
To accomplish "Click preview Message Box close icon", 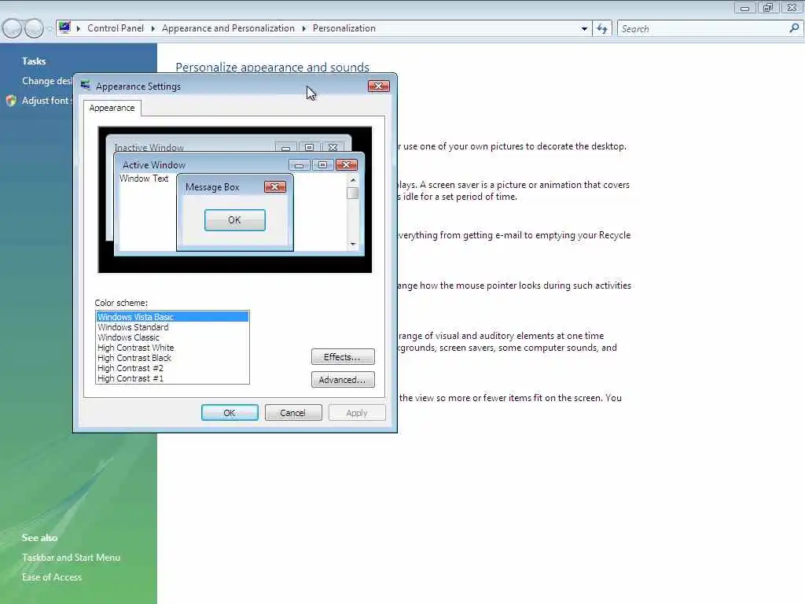I will click(x=275, y=187).
